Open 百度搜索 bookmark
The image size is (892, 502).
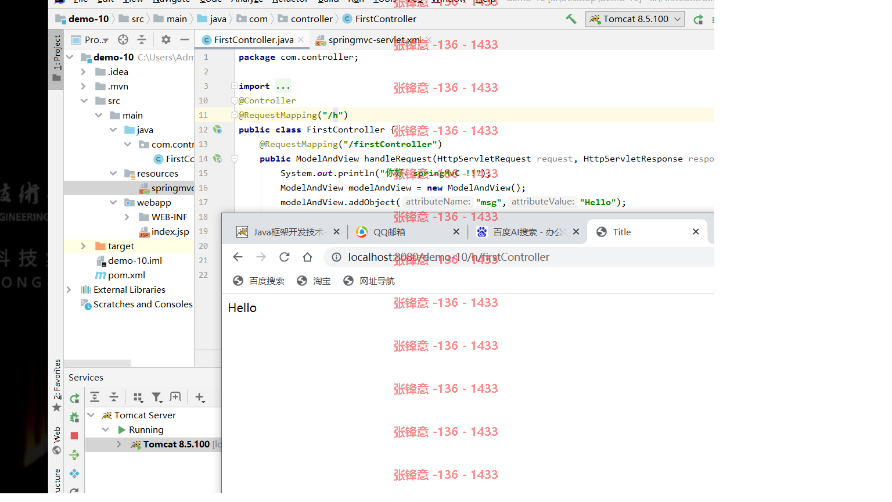point(258,281)
